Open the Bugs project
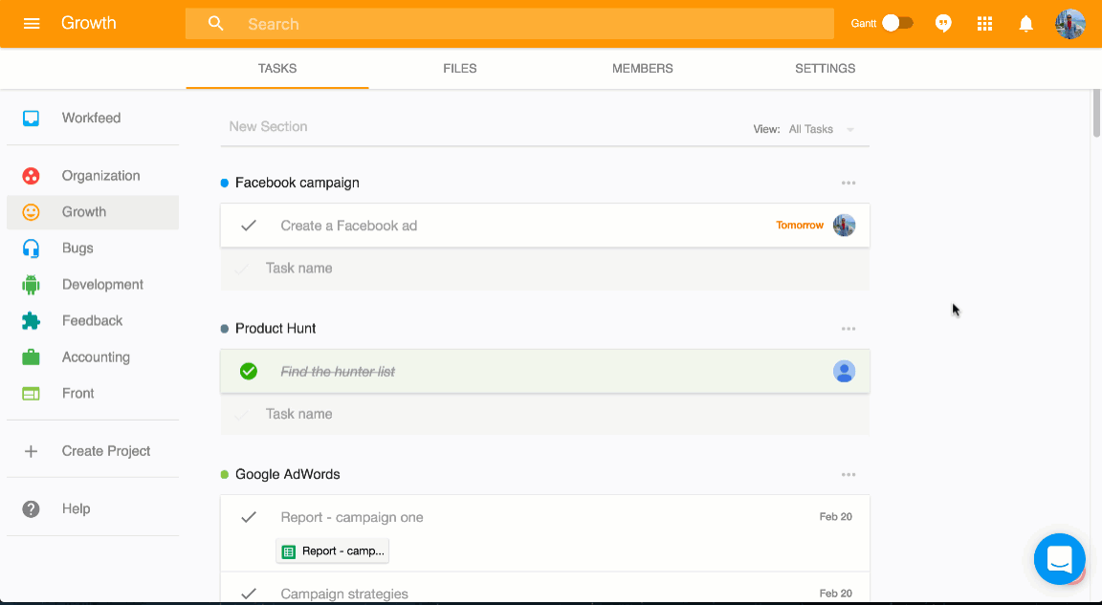 coord(93,248)
